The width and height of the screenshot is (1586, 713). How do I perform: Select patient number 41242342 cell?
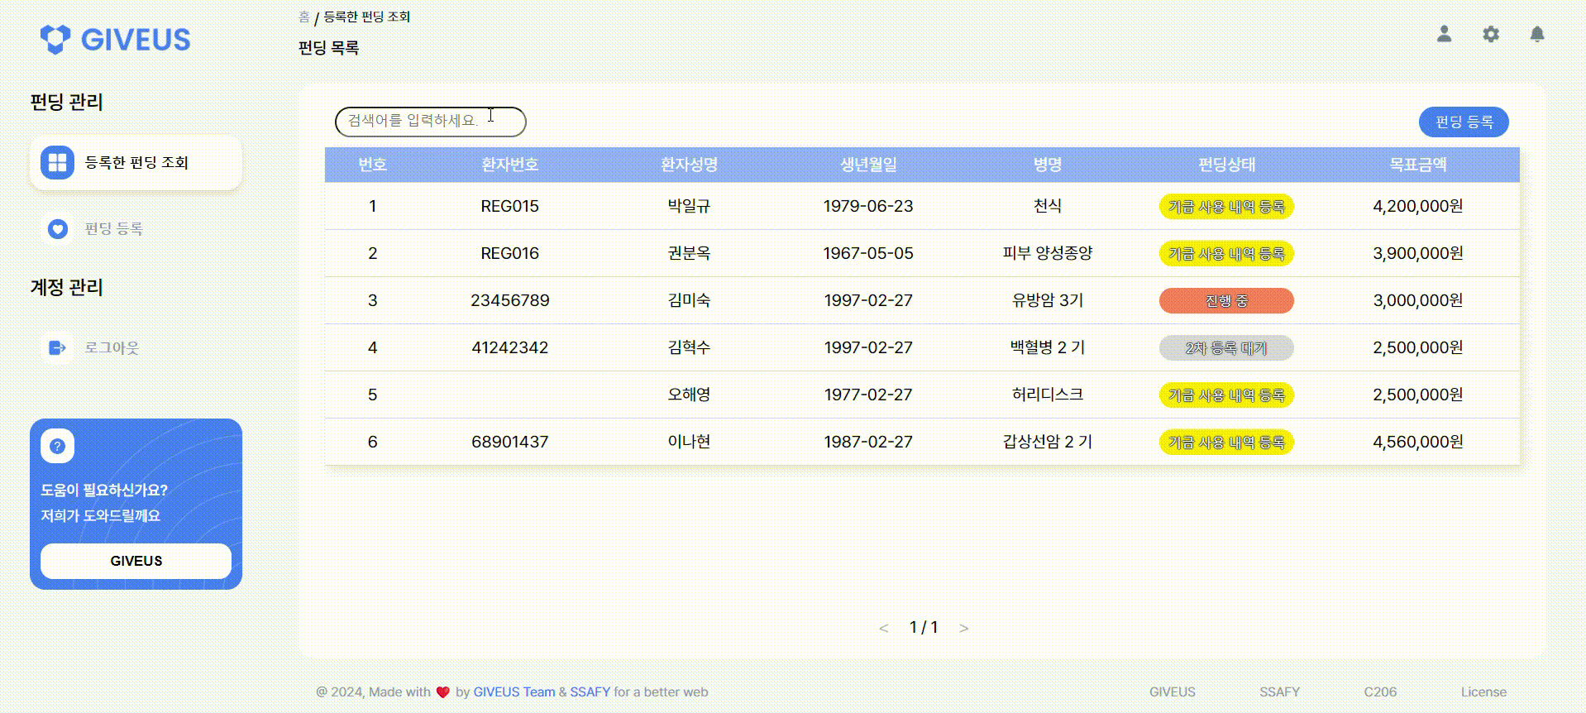pos(509,347)
